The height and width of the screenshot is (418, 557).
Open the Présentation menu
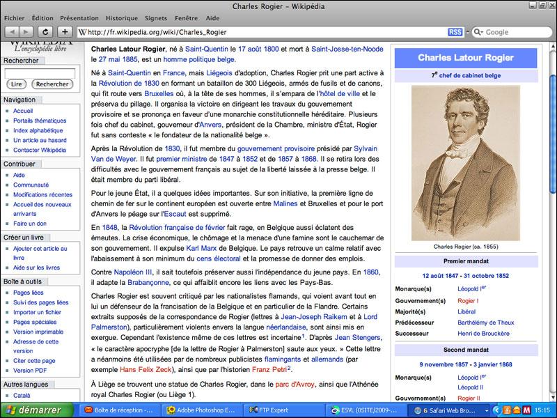pos(79,18)
